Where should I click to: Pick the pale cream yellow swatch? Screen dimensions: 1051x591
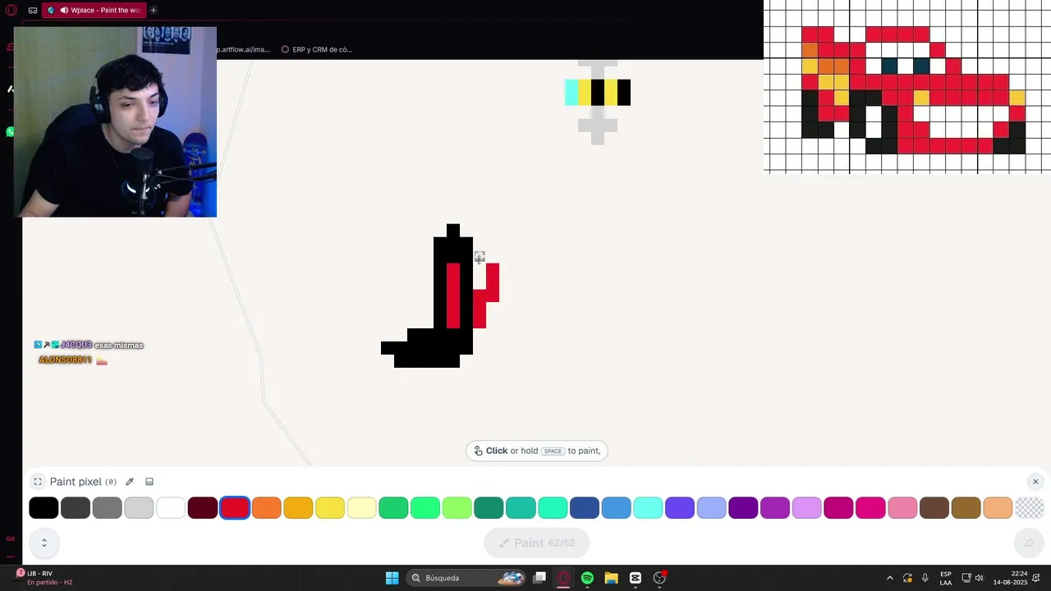tap(362, 508)
